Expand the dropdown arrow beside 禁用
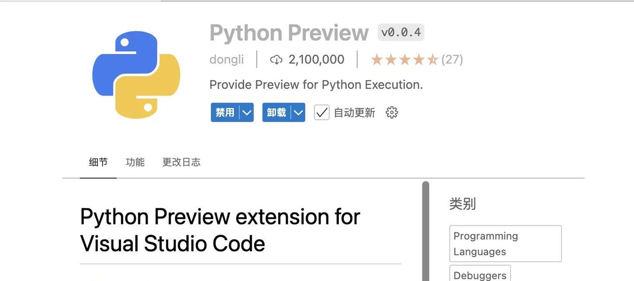The image size is (634, 281). [247, 113]
